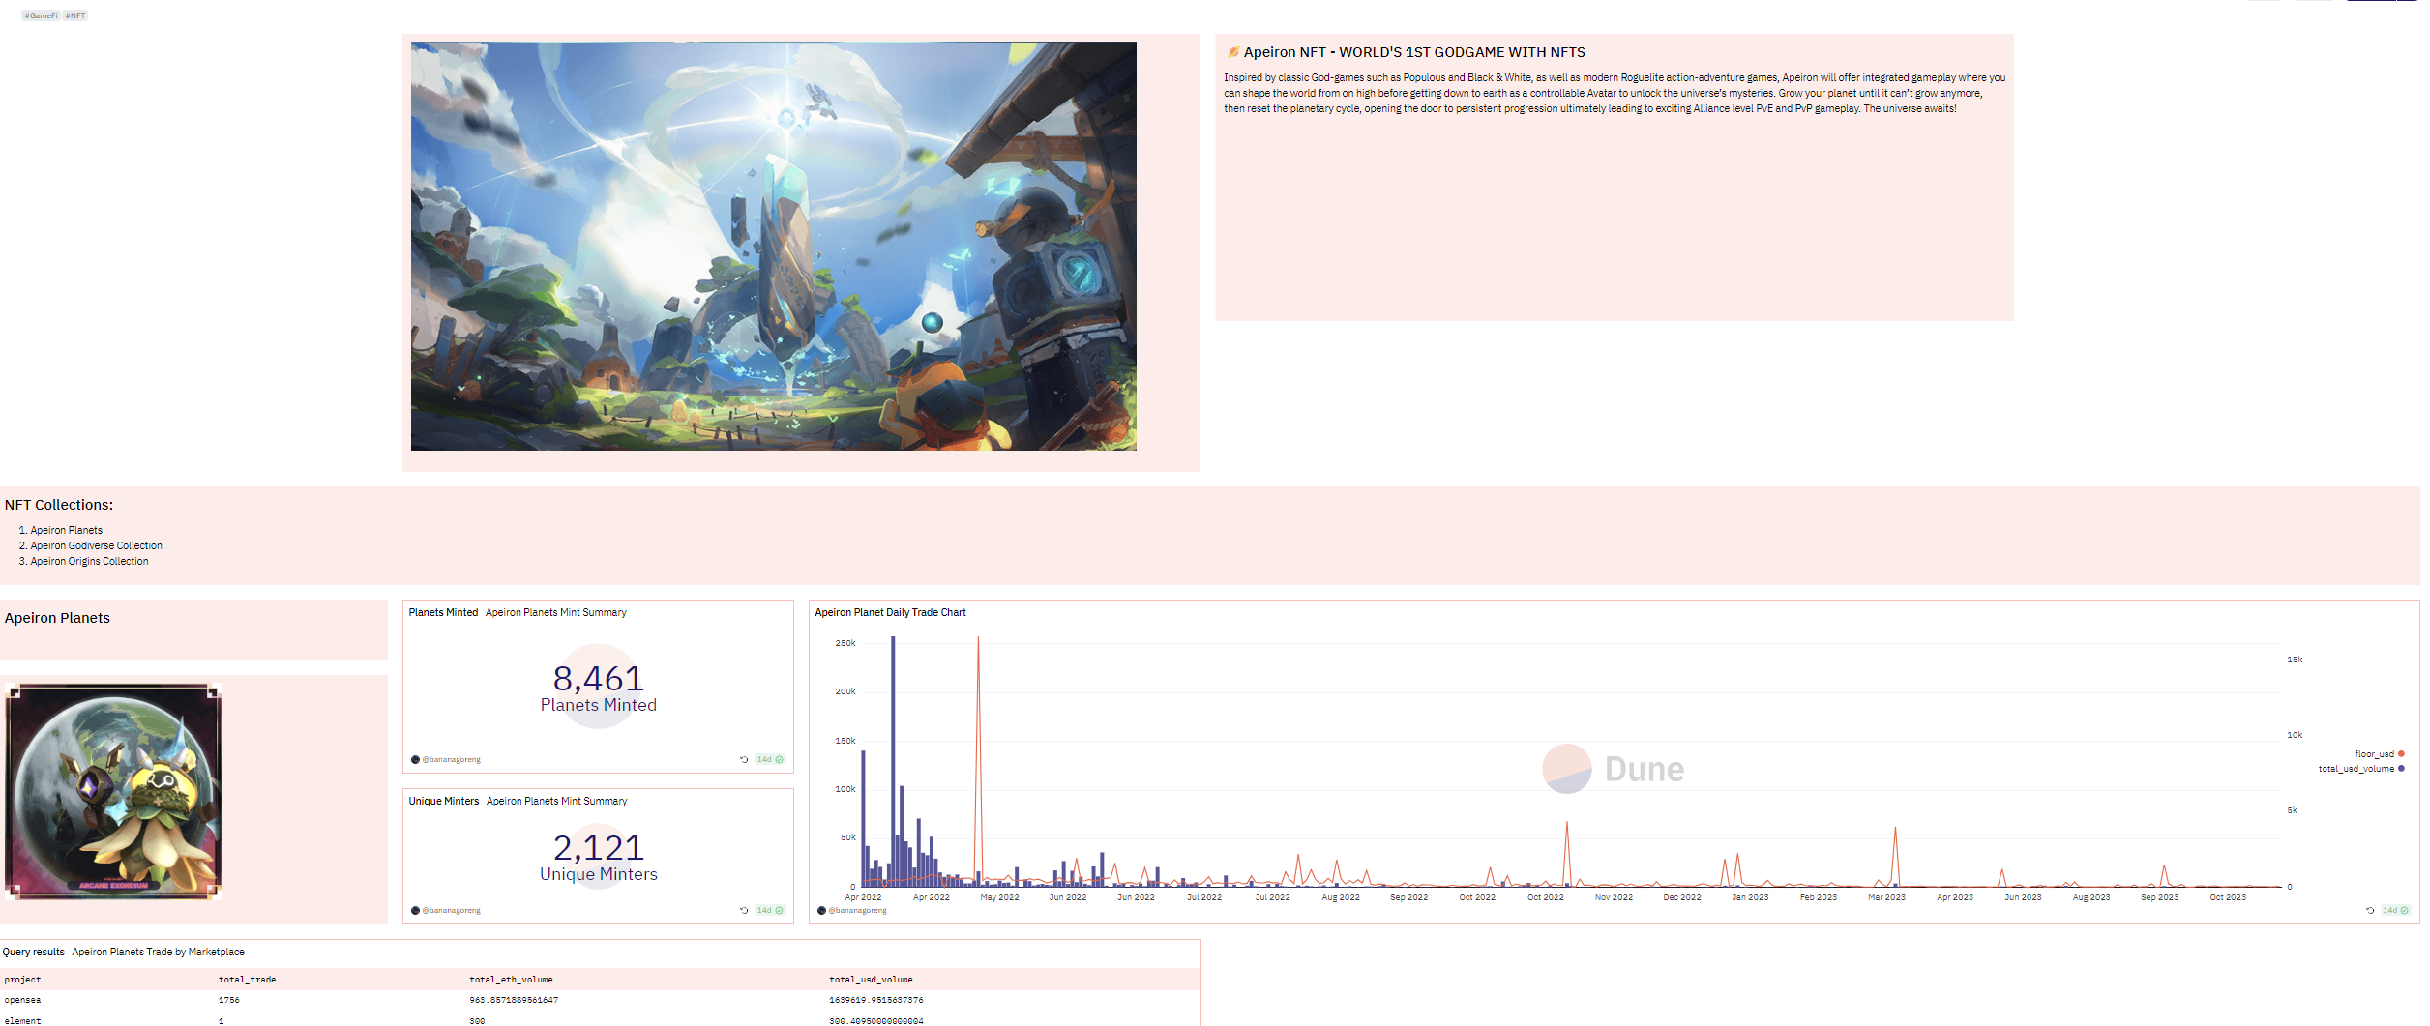2430x1026 pixels.
Task: Click the Apeiron NFT godgame heading
Action: pyautogui.click(x=1414, y=52)
